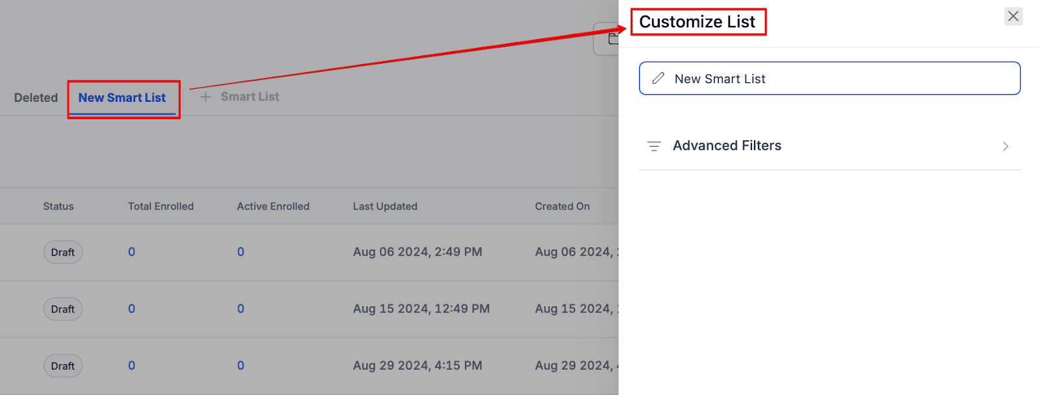Image resolution: width=1039 pixels, height=395 pixels.
Task: Click the plus icon before Smart List
Action: point(205,97)
